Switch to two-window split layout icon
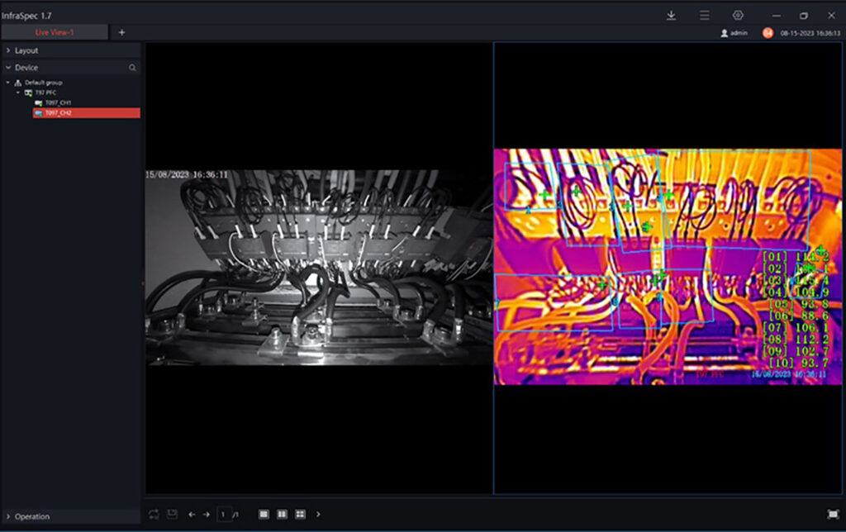846x532 pixels. coord(282,514)
